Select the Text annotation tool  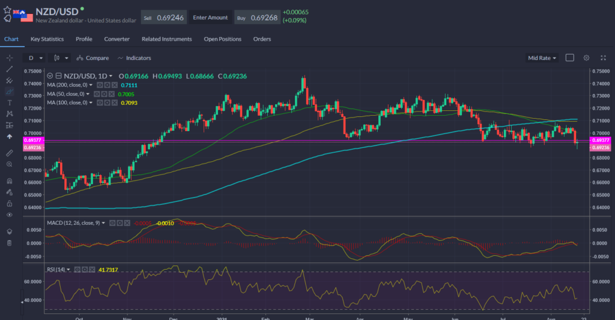[x=10, y=103]
